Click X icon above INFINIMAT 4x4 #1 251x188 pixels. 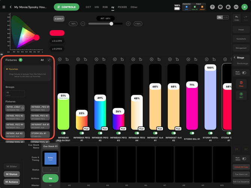[x=151, y=60]
